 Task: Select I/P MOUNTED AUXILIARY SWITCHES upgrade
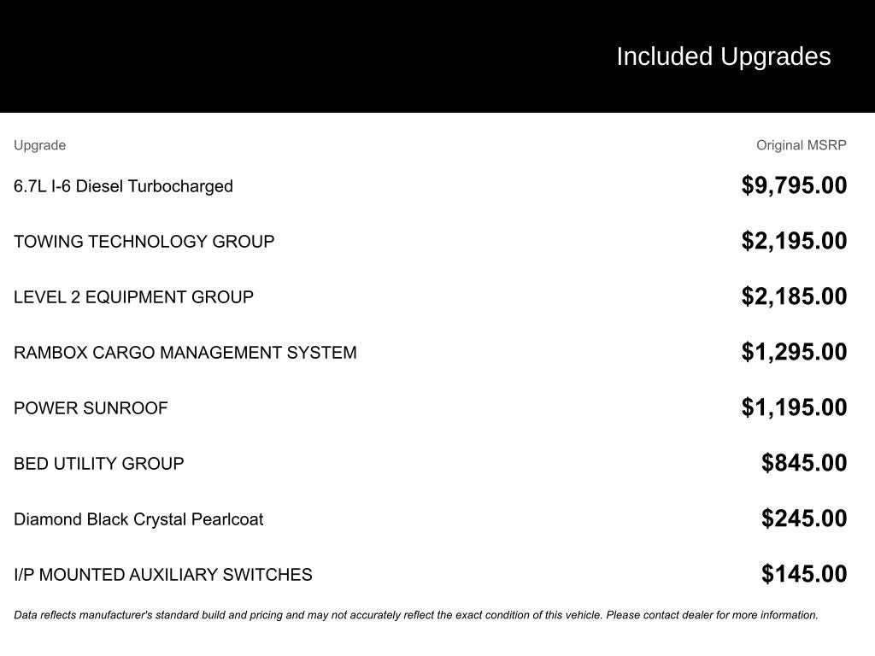[162, 575]
